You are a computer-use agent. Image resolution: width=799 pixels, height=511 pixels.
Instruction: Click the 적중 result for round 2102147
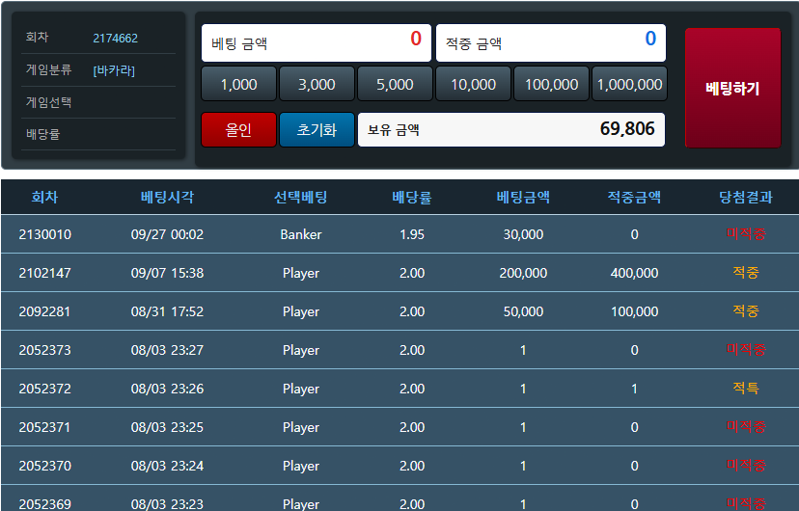click(x=746, y=273)
